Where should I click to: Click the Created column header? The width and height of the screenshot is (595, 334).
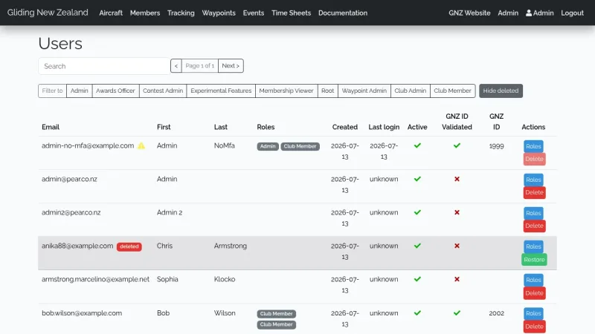coord(345,127)
